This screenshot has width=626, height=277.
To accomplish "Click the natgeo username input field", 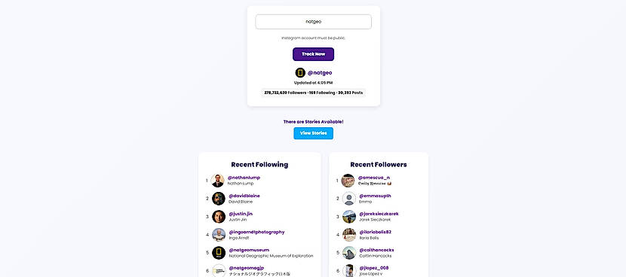I will tap(314, 22).
